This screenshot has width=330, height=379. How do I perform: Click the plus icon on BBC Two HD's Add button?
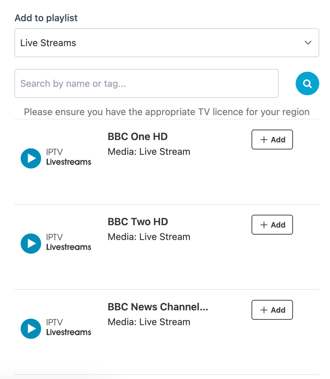click(x=264, y=225)
